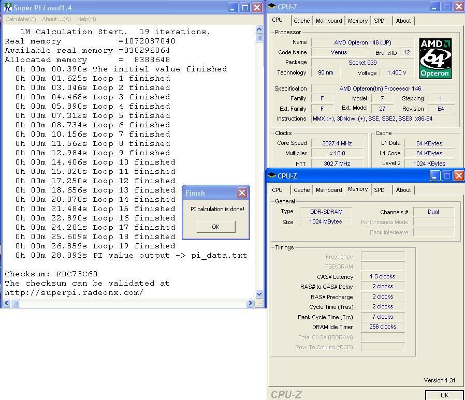Click the Core Speed value 3027.4 MHz
Image resolution: width=465 pixels, height=400 pixels.
(x=337, y=143)
